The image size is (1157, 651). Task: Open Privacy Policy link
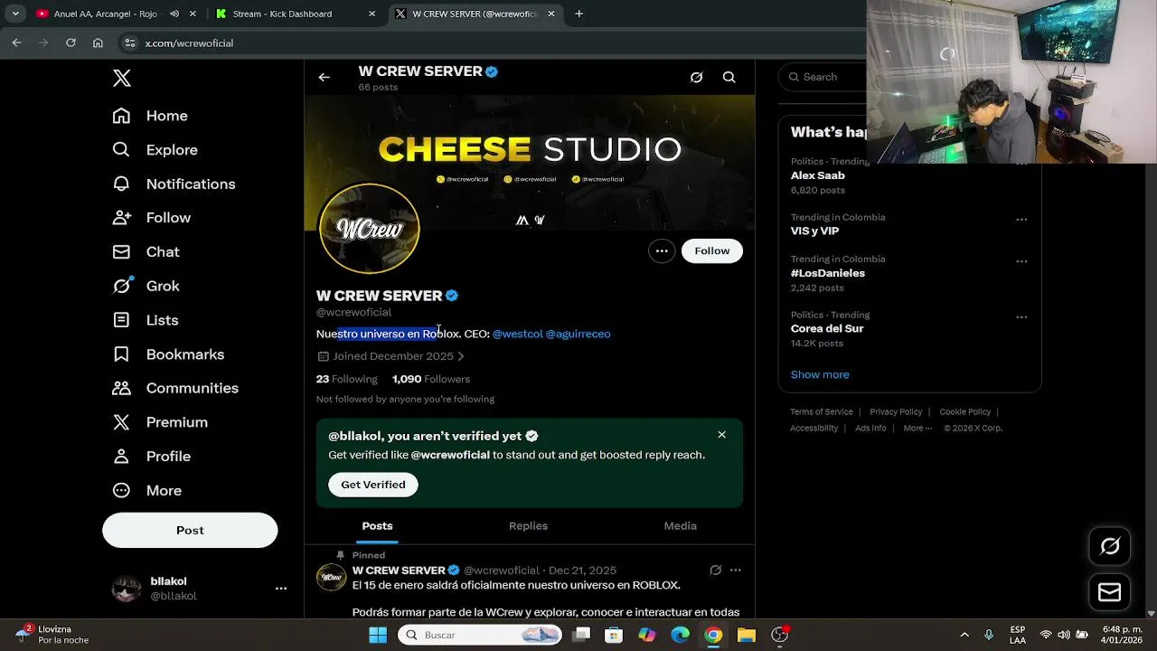(896, 412)
